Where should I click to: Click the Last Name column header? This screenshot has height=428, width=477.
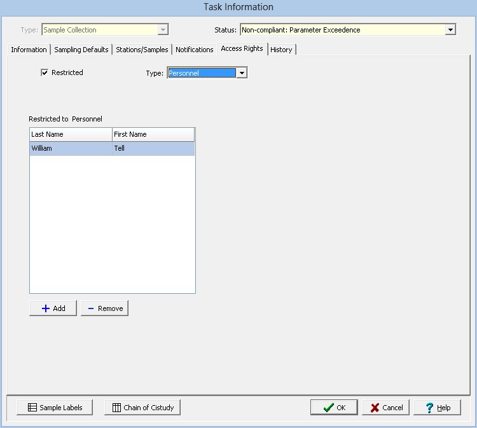coord(70,134)
